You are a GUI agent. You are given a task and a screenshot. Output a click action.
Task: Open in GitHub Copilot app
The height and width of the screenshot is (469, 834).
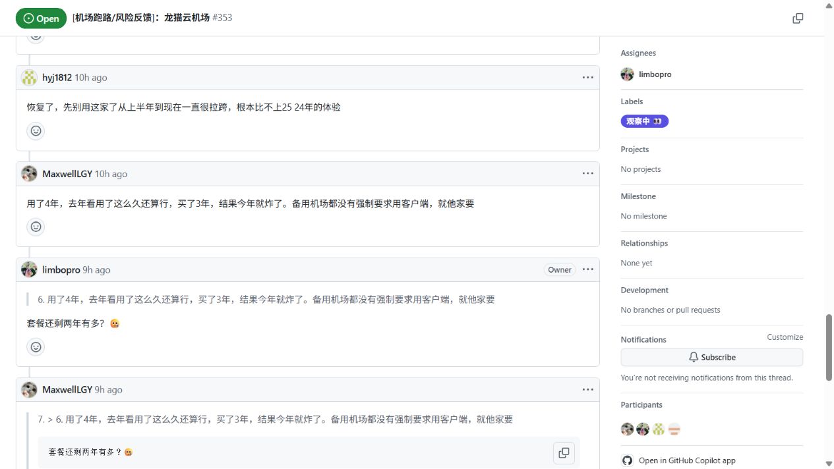tap(687, 460)
